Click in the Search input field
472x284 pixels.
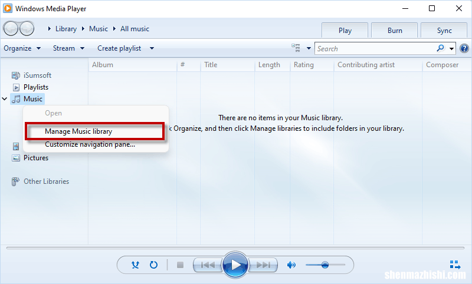click(x=375, y=48)
